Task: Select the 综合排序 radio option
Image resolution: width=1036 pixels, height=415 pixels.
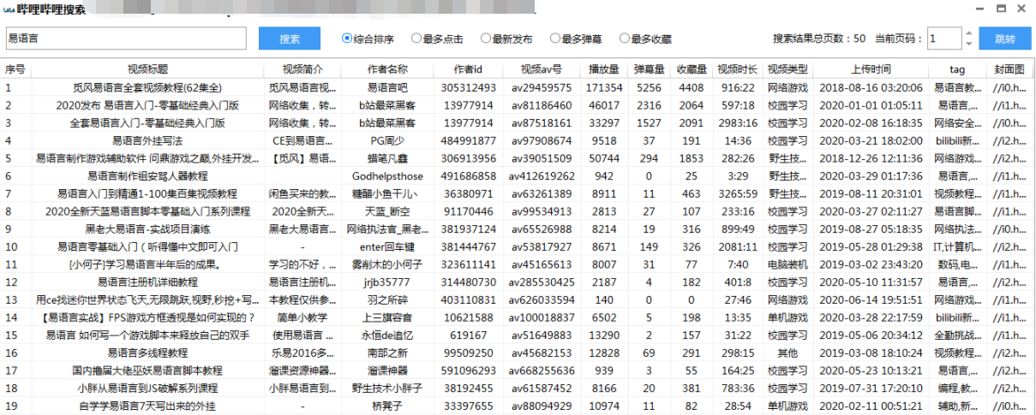Action: coord(368,39)
